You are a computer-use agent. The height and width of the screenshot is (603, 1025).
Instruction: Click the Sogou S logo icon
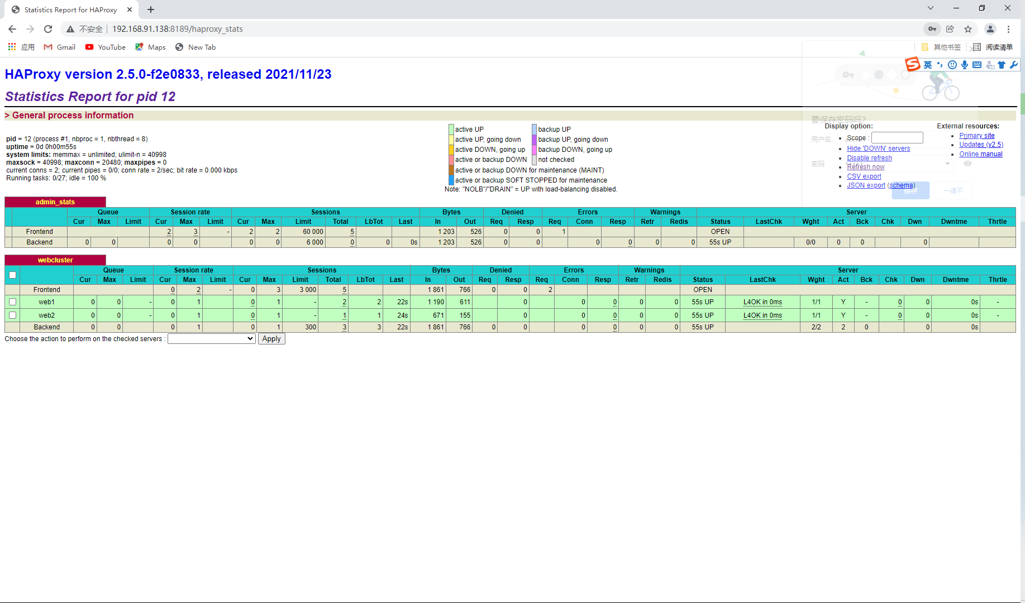tap(913, 64)
